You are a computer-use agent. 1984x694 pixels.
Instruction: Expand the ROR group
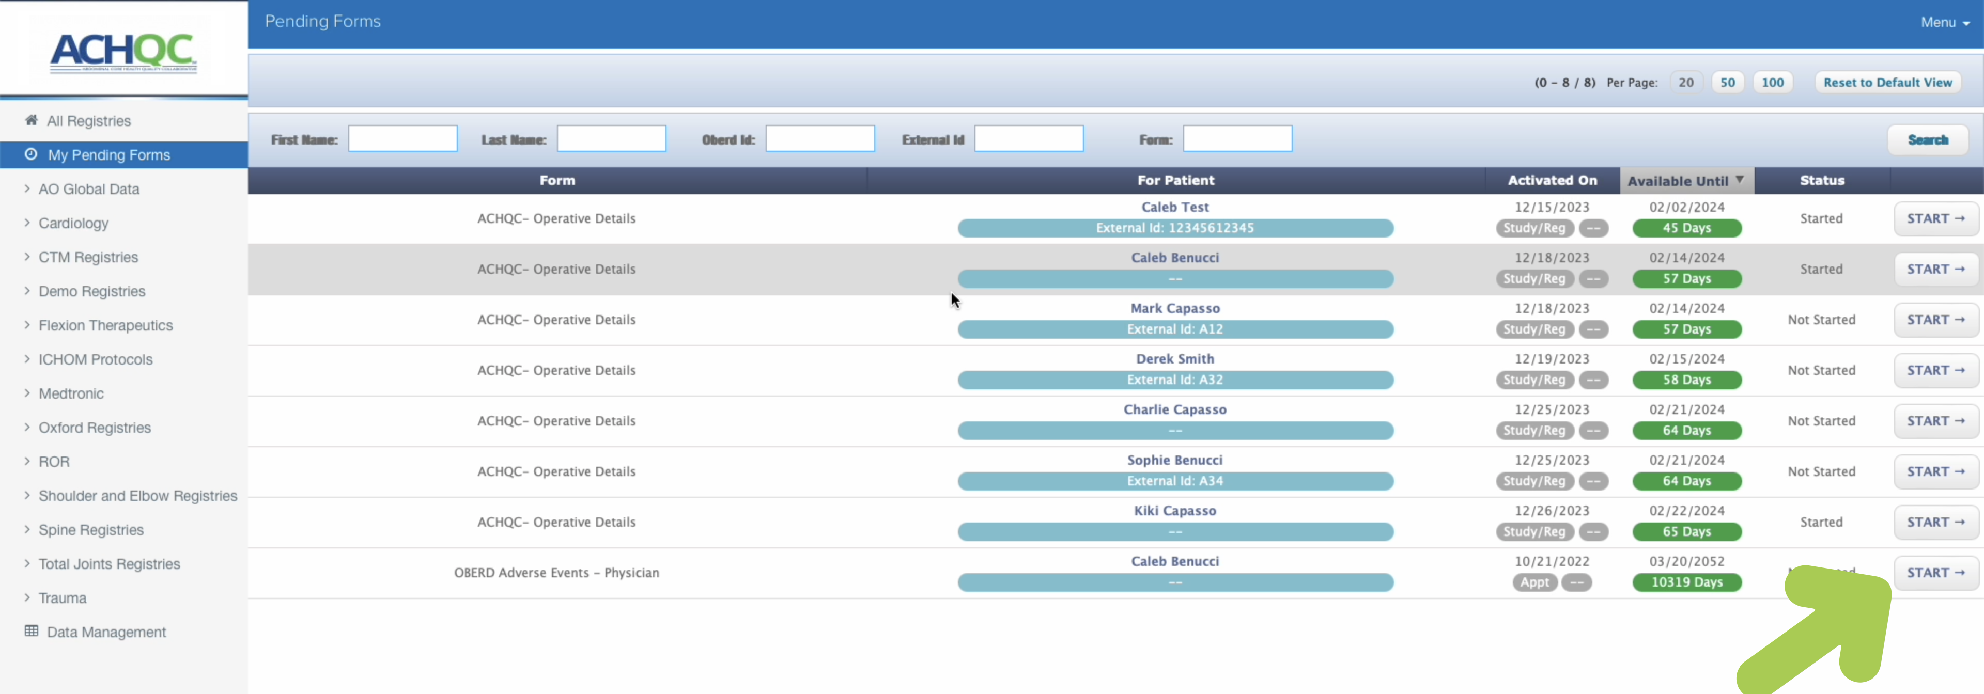coord(54,462)
